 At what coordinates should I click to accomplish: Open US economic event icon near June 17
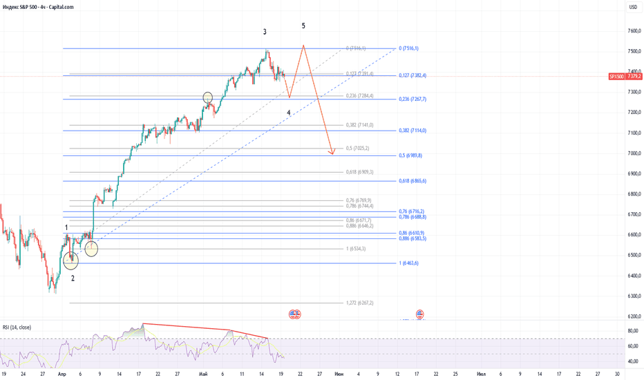click(x=419, y=314)
